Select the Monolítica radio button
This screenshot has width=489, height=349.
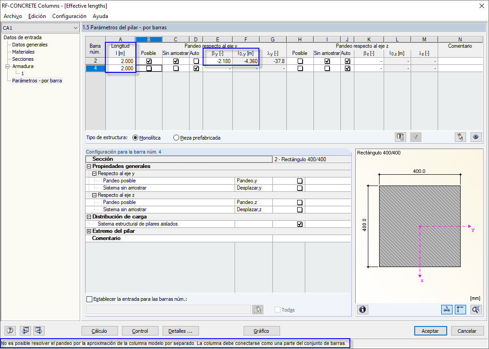coord(136,137)
